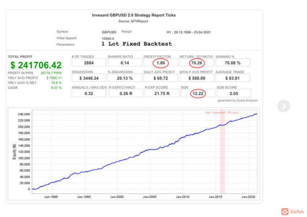Viewport: 307px width, 217px height.
Task: Click the Annual% / Max DD% value 0.32
Action: click(x=89, y=94)
